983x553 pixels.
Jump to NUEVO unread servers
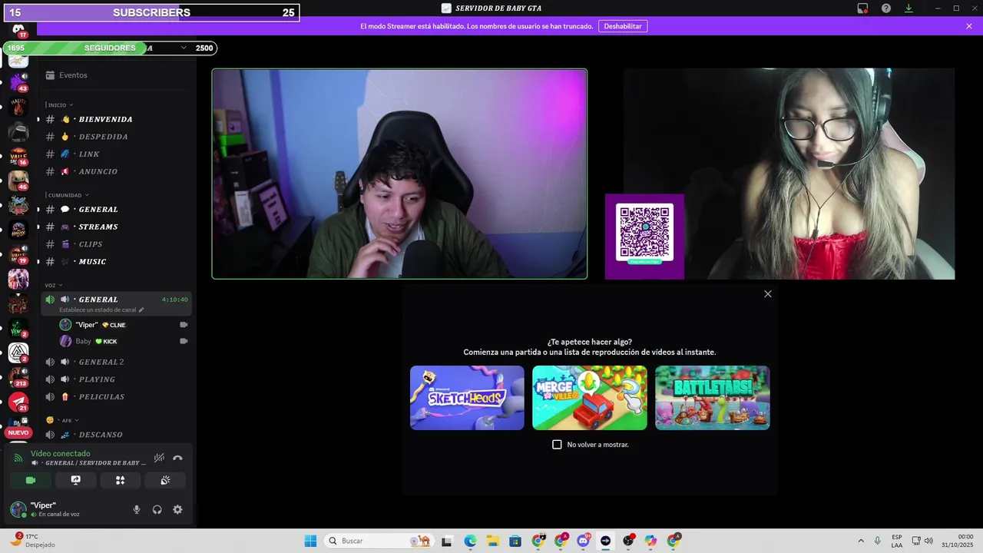[18, 432]
